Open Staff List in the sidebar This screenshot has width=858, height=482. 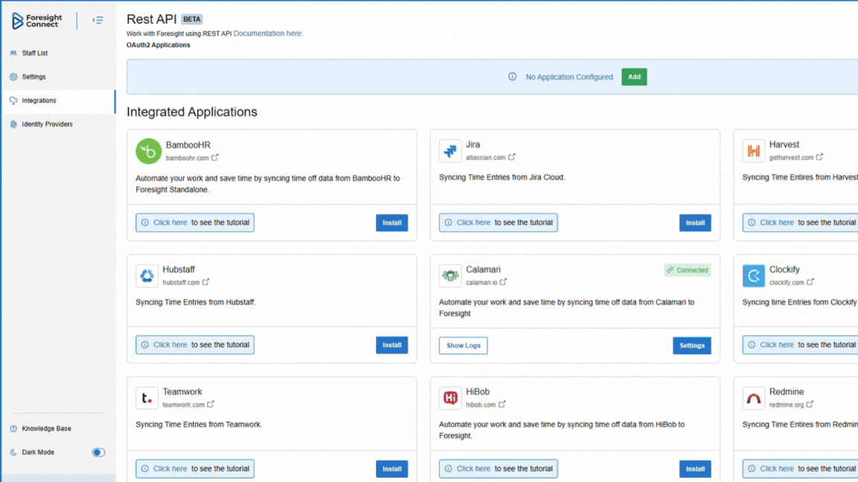point(58,53)
